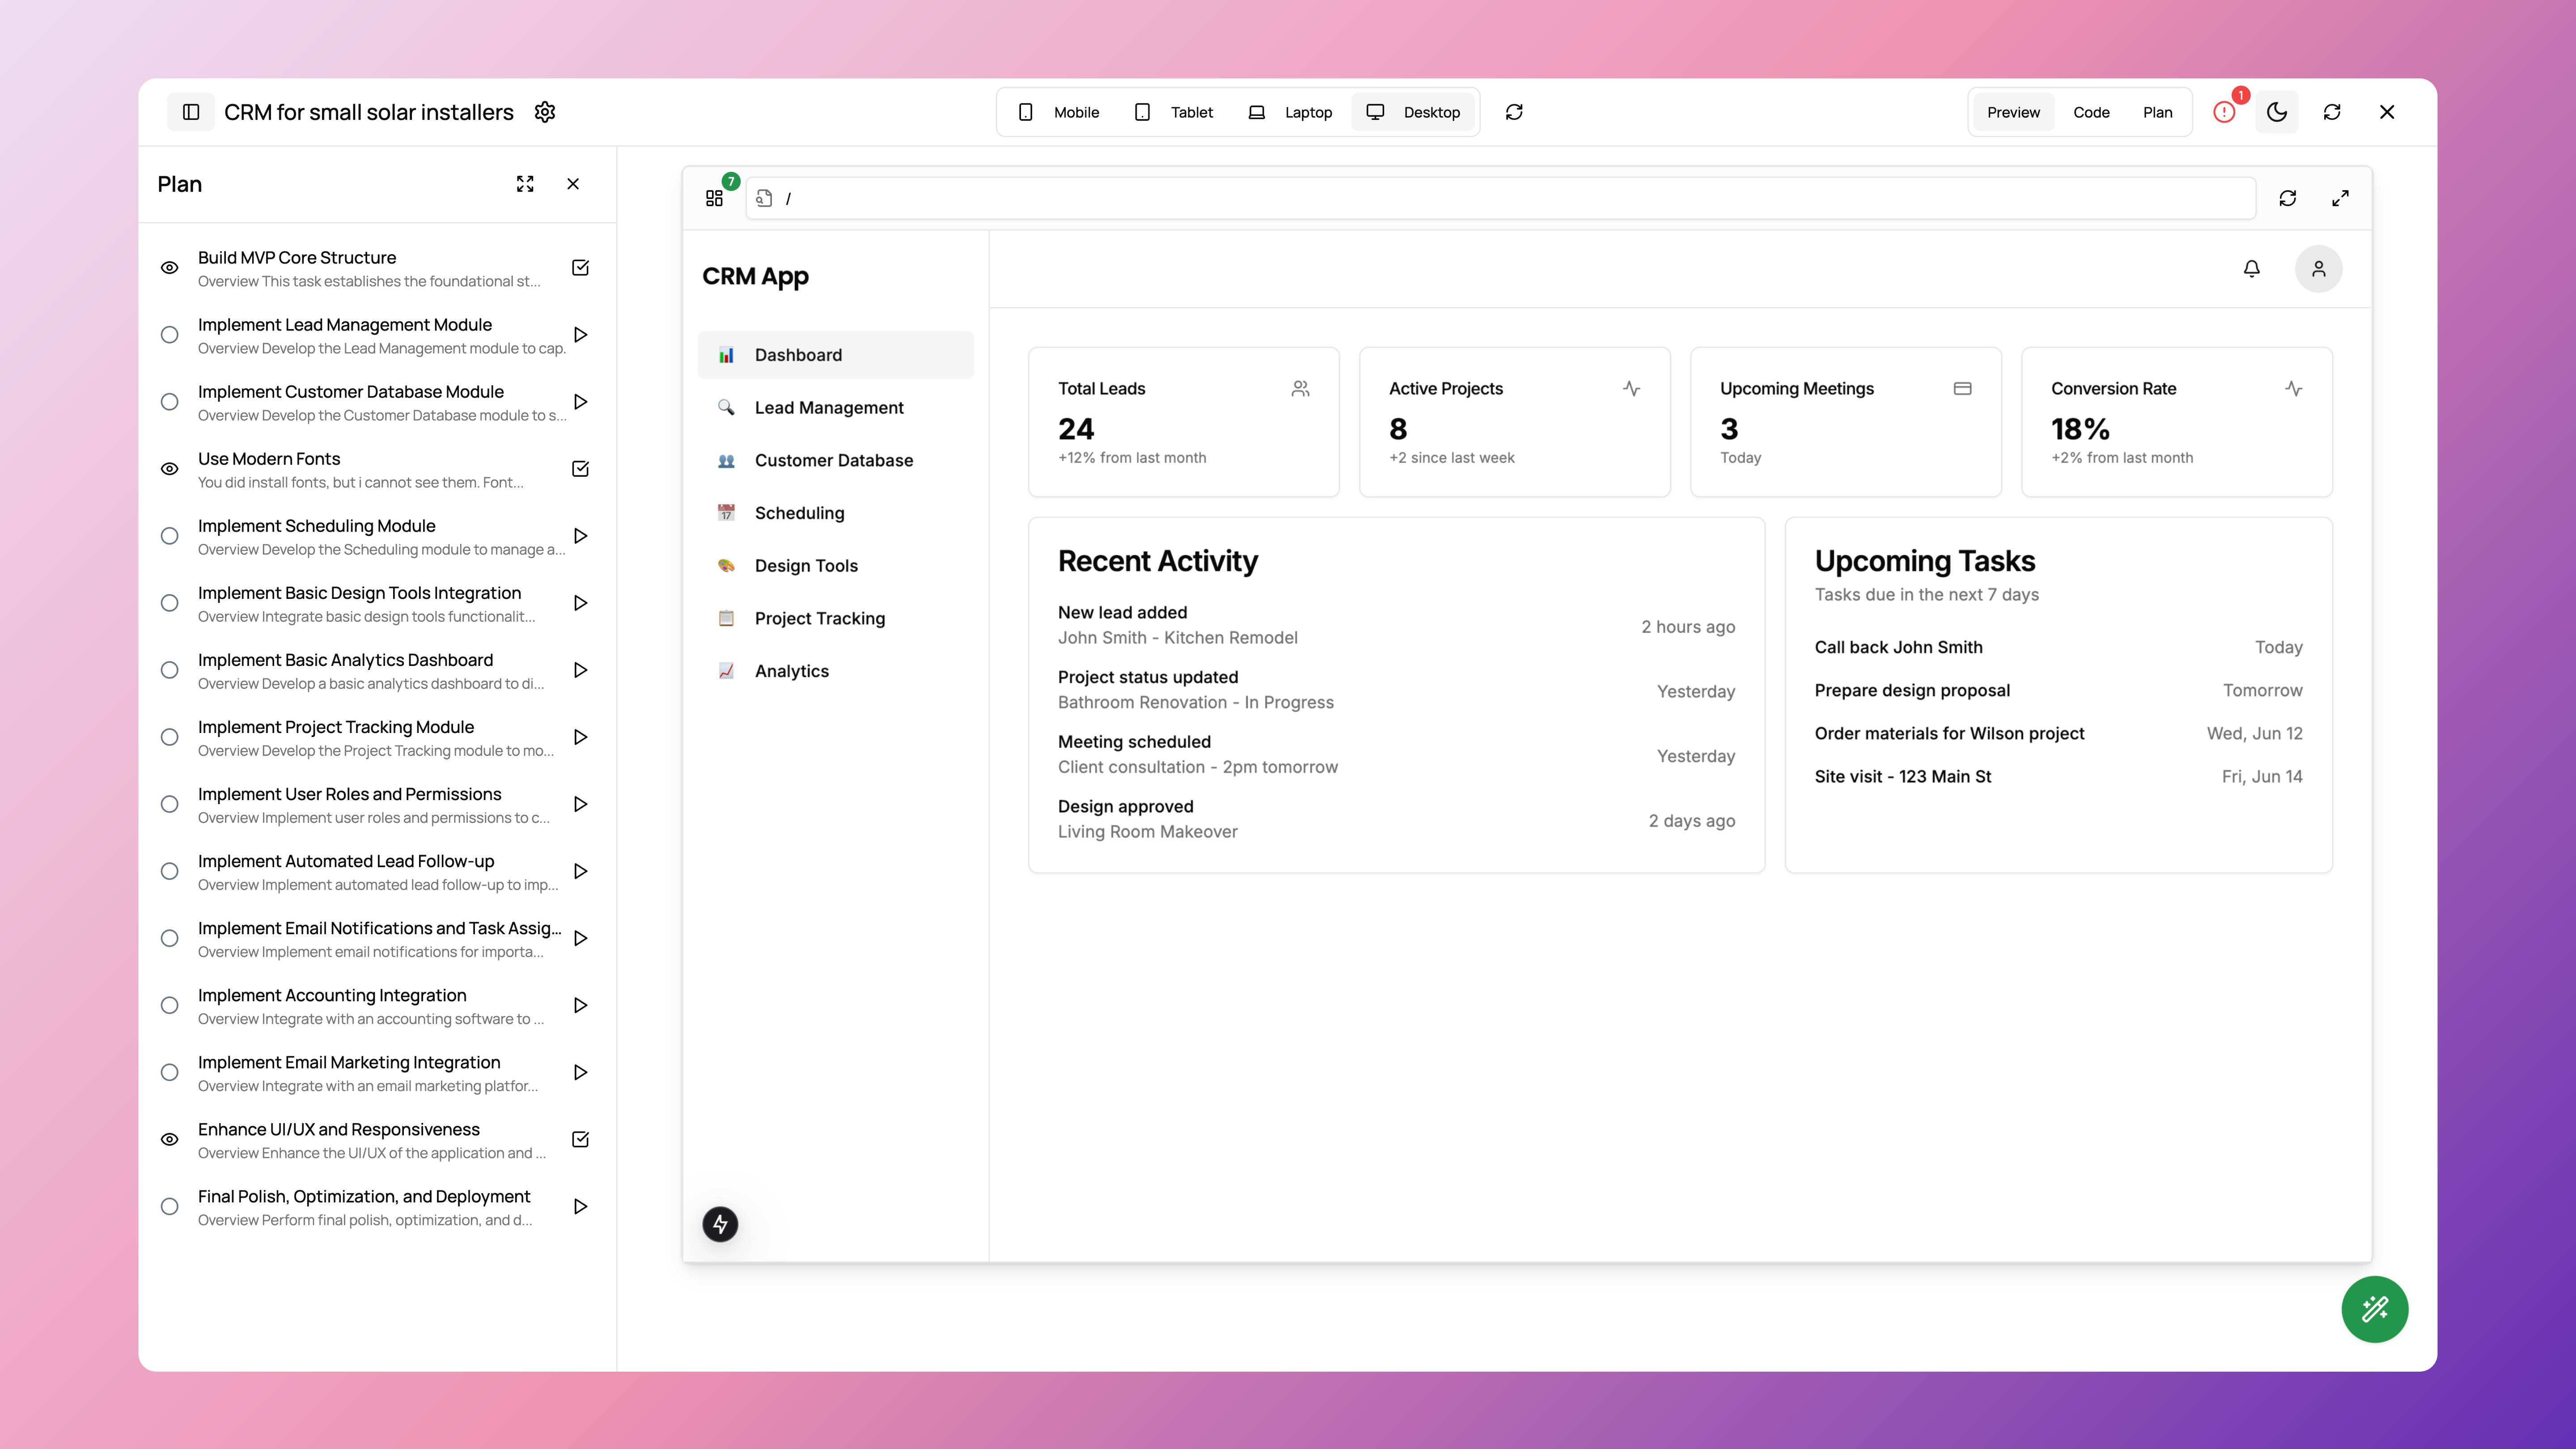Toggle visibility eye for Build MVP Core Structure
Viewport: 2576px width, 1449px height.
click(x=170, y=268)
